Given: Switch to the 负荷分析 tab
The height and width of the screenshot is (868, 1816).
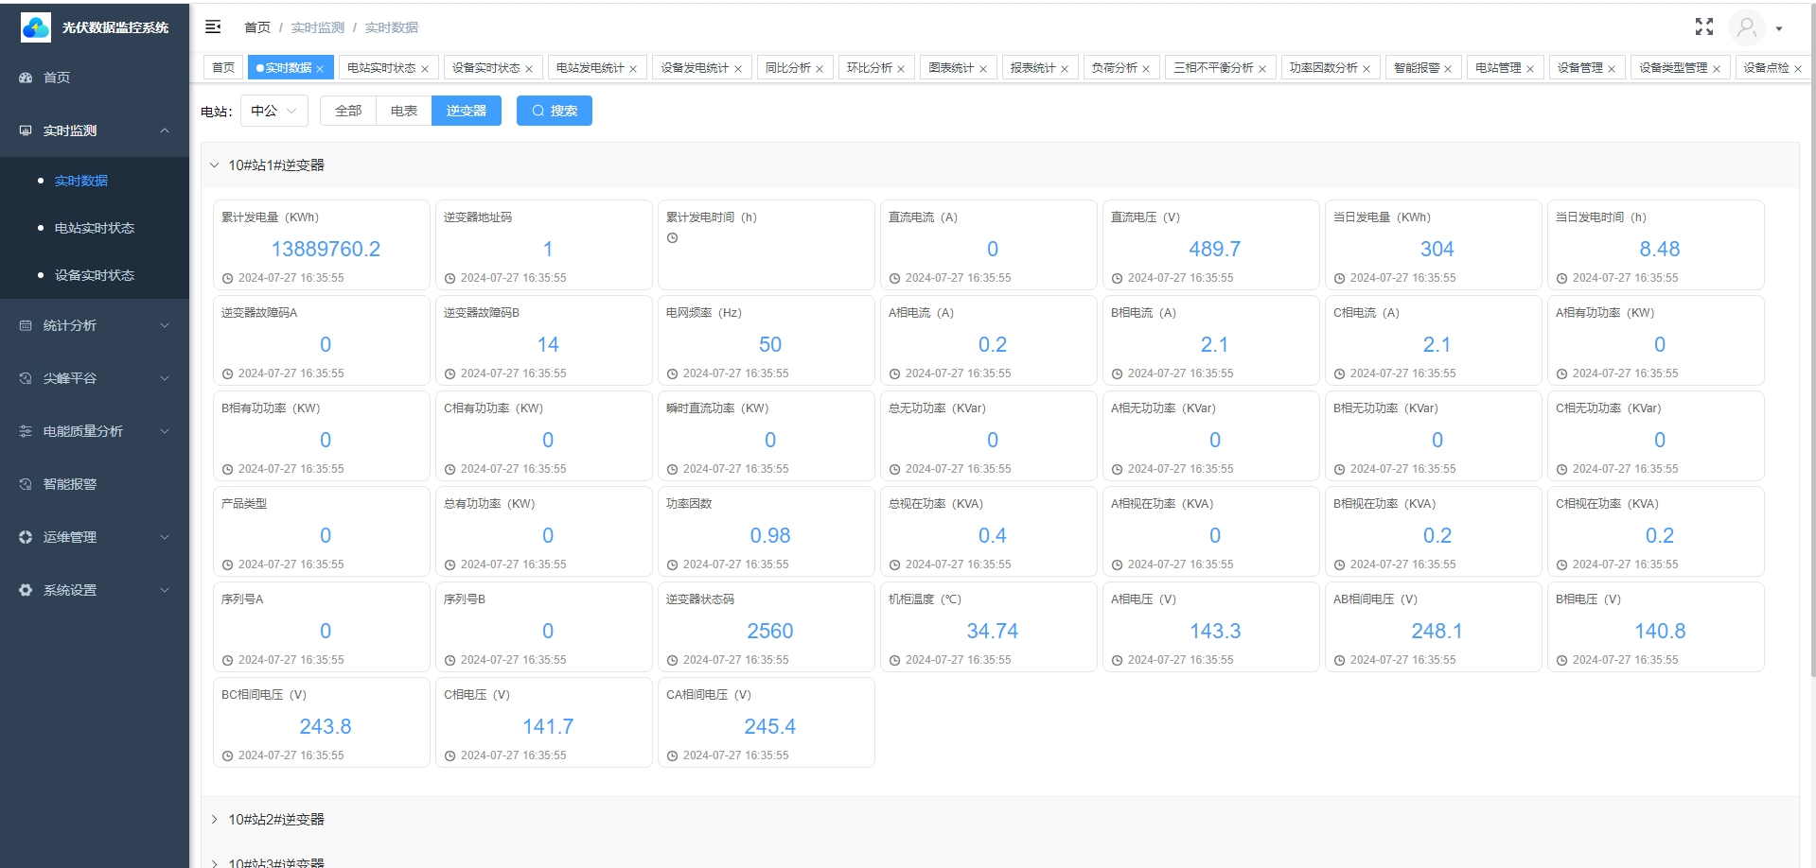Looking at the screenshot, I should click(1114, 68).
